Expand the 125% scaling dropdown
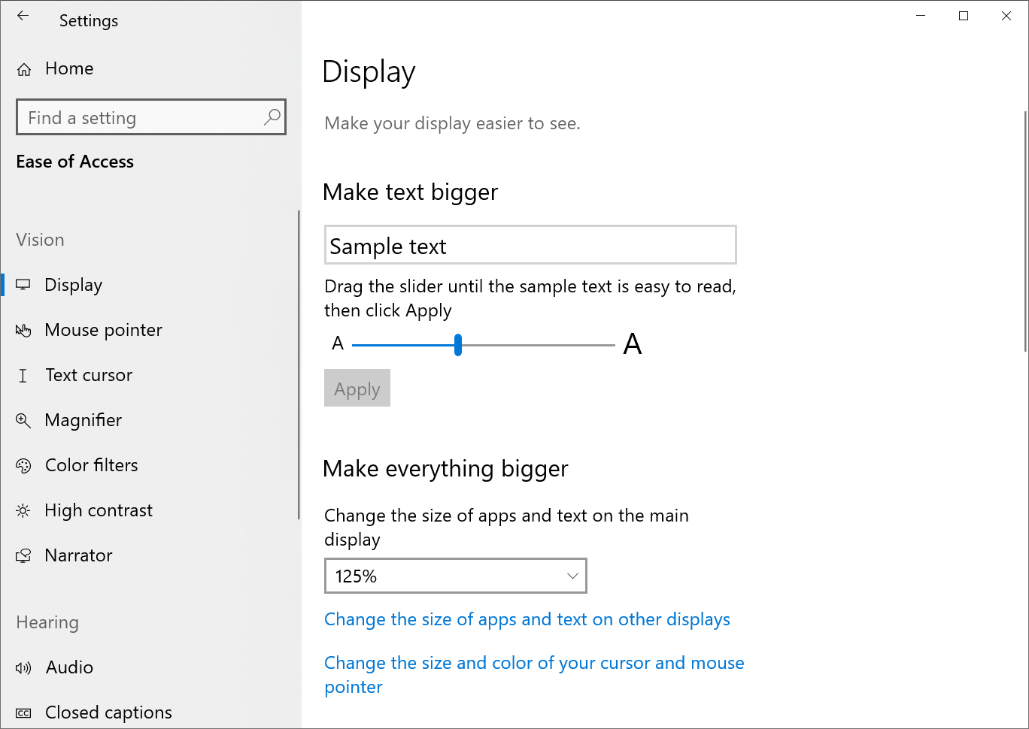The width and height of the screenshot is (1029, 729). (454, 576)
